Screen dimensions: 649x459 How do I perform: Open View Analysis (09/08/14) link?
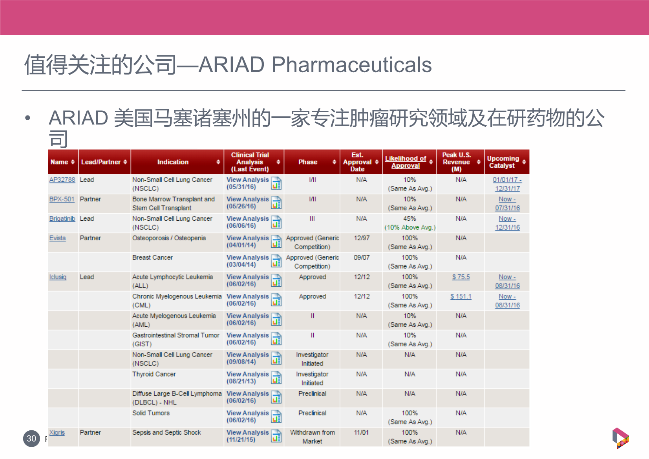248,358
